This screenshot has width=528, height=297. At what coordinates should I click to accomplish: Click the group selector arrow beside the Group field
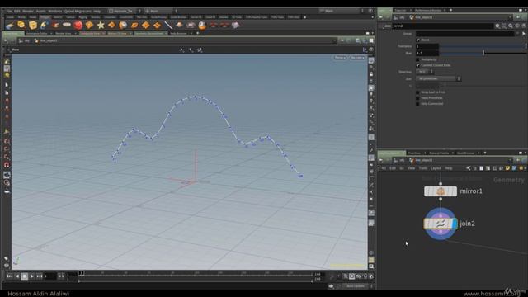pos(524,33)
